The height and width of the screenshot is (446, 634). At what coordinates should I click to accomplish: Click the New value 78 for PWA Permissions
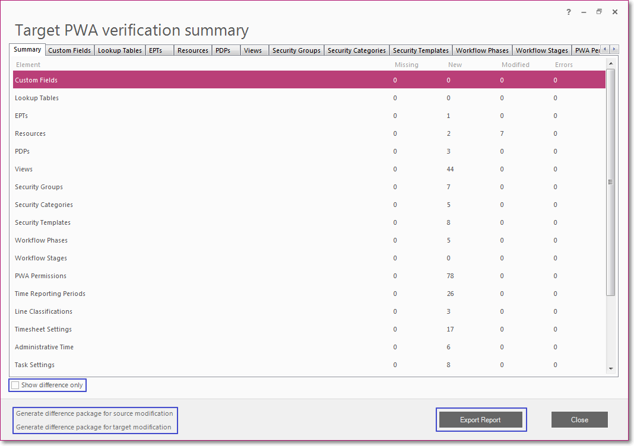point(450,276)
